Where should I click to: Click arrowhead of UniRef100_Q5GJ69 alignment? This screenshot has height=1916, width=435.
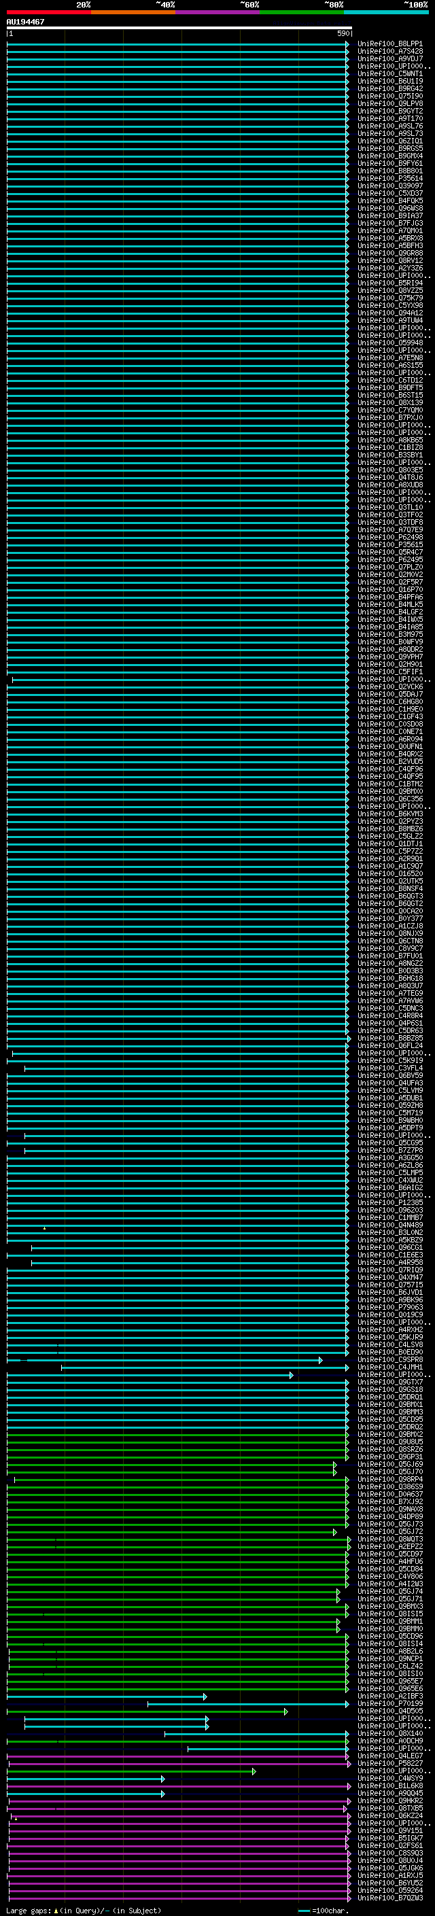pos(334,1465)
